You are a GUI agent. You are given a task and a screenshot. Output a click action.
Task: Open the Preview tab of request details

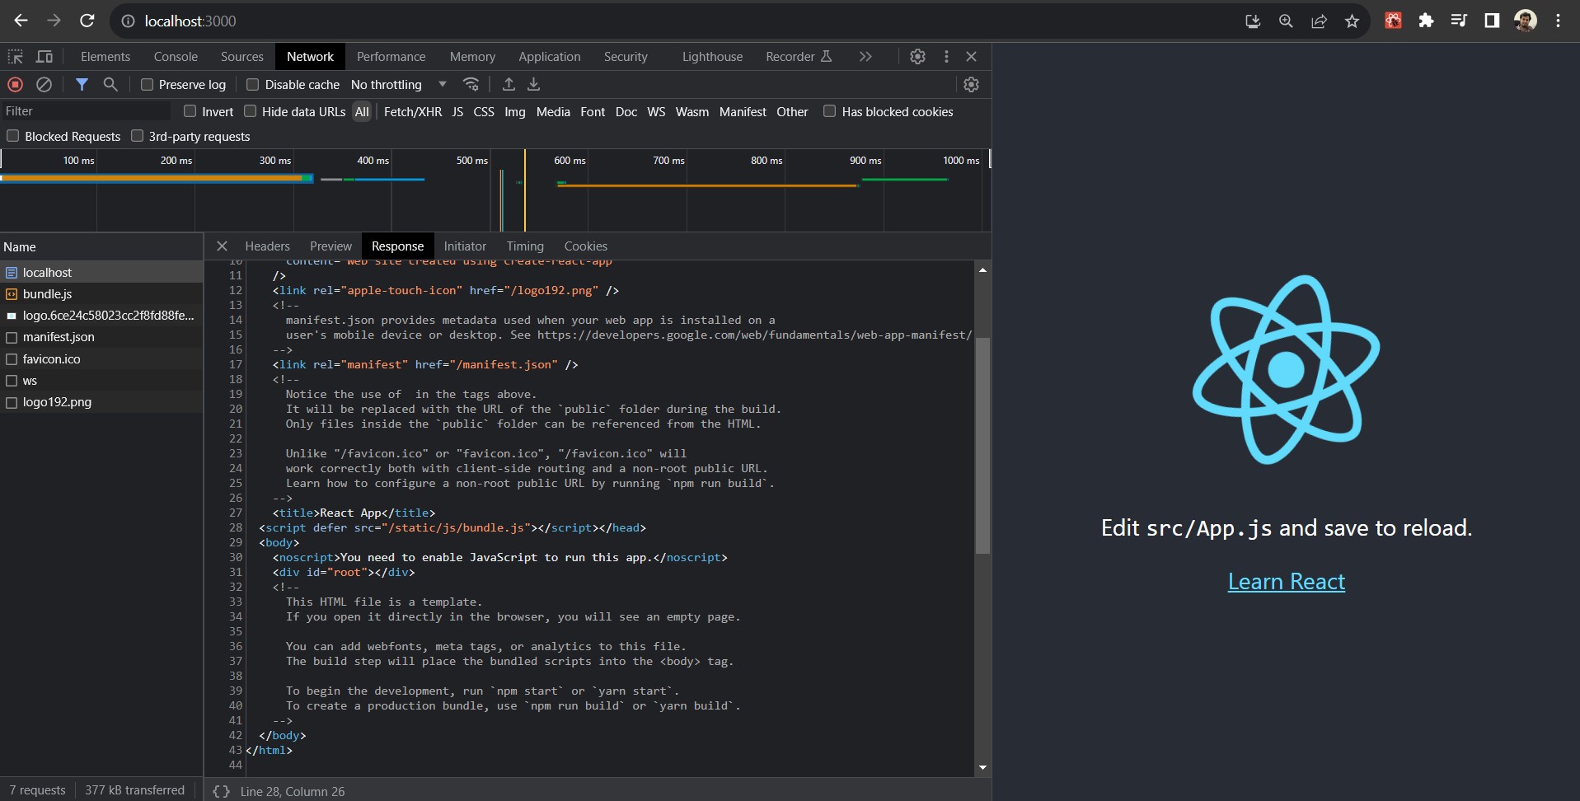(331, 246)
